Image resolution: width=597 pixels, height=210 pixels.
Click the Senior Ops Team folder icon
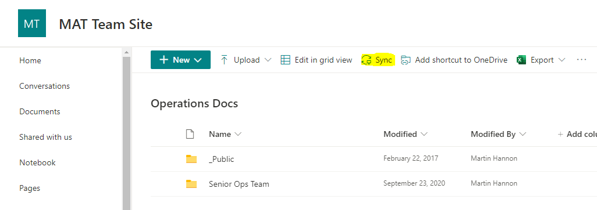click(x=191, y=184)
